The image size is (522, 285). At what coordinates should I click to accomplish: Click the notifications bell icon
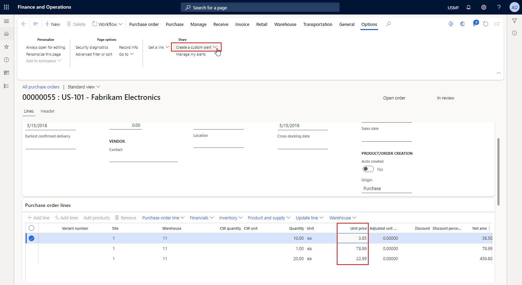(468, 7)
